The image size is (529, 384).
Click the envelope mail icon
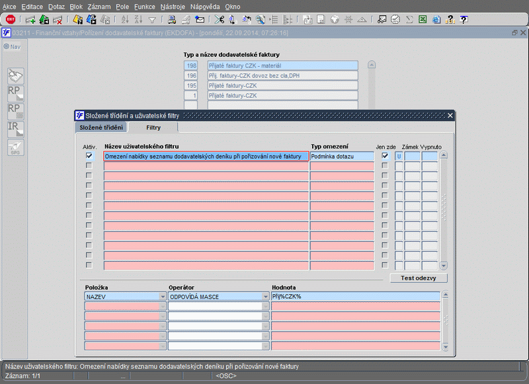point(200,20)
